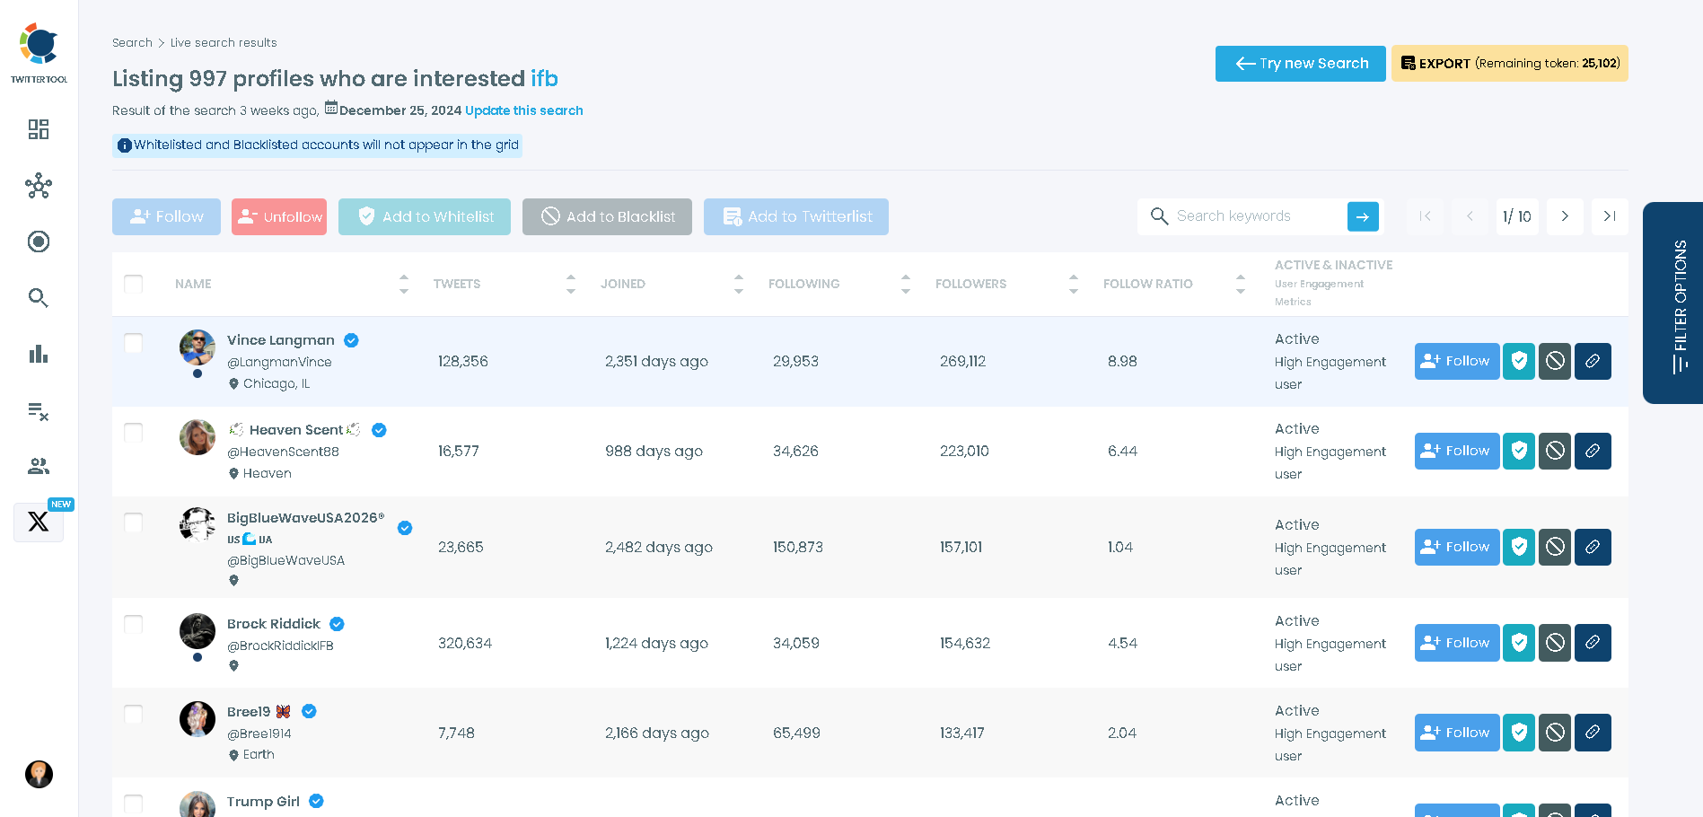Click Update this search link
This screenshot has height=817, width=1703.
tap(523, 110)
